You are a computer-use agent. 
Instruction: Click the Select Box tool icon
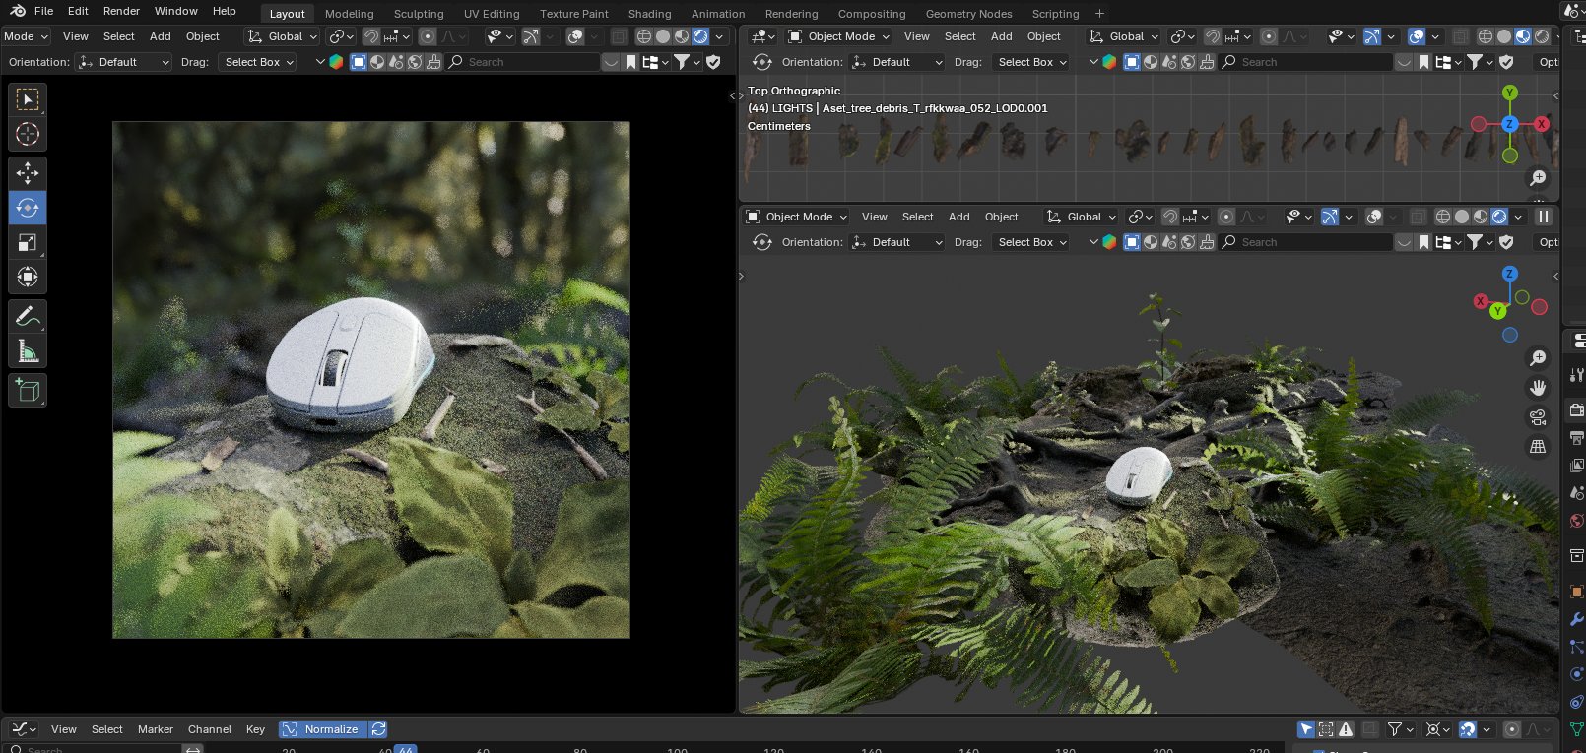point(28,99)
